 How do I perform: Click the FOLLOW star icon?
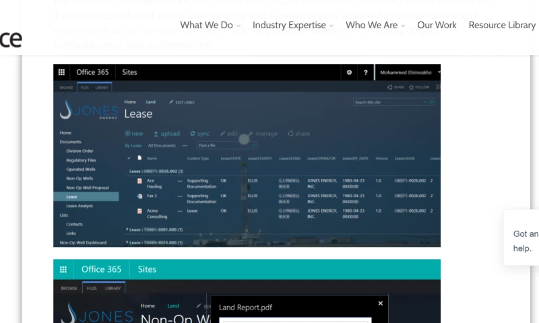(411, 87)
